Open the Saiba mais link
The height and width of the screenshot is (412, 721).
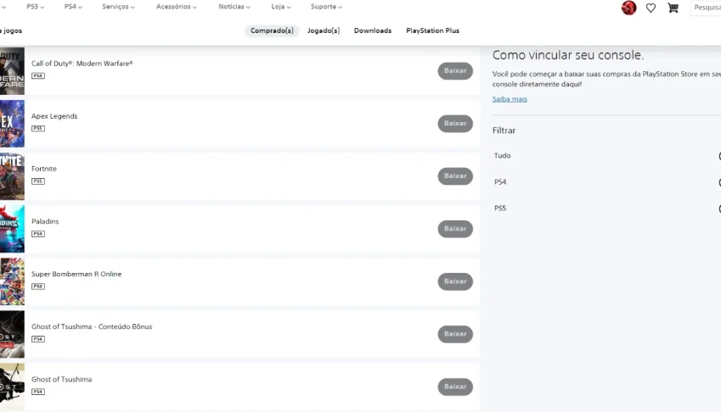click(x=510, y=99)
